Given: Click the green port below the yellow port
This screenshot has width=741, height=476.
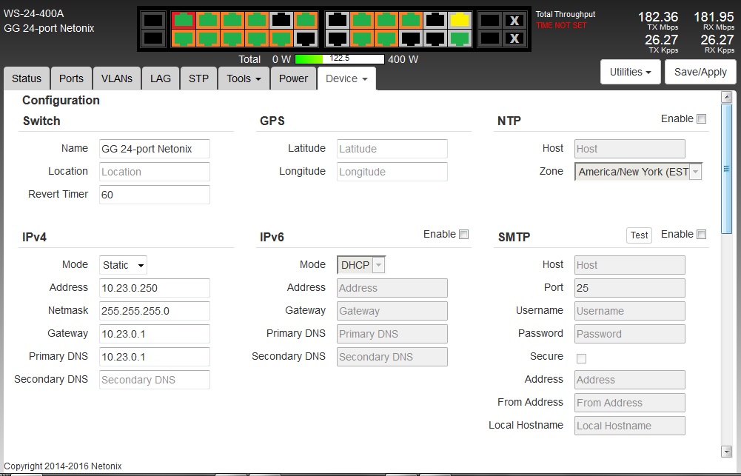Looking at the screenshot, I should pos(459,38).
